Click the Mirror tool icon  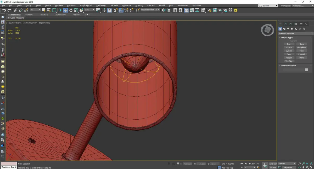163,10
